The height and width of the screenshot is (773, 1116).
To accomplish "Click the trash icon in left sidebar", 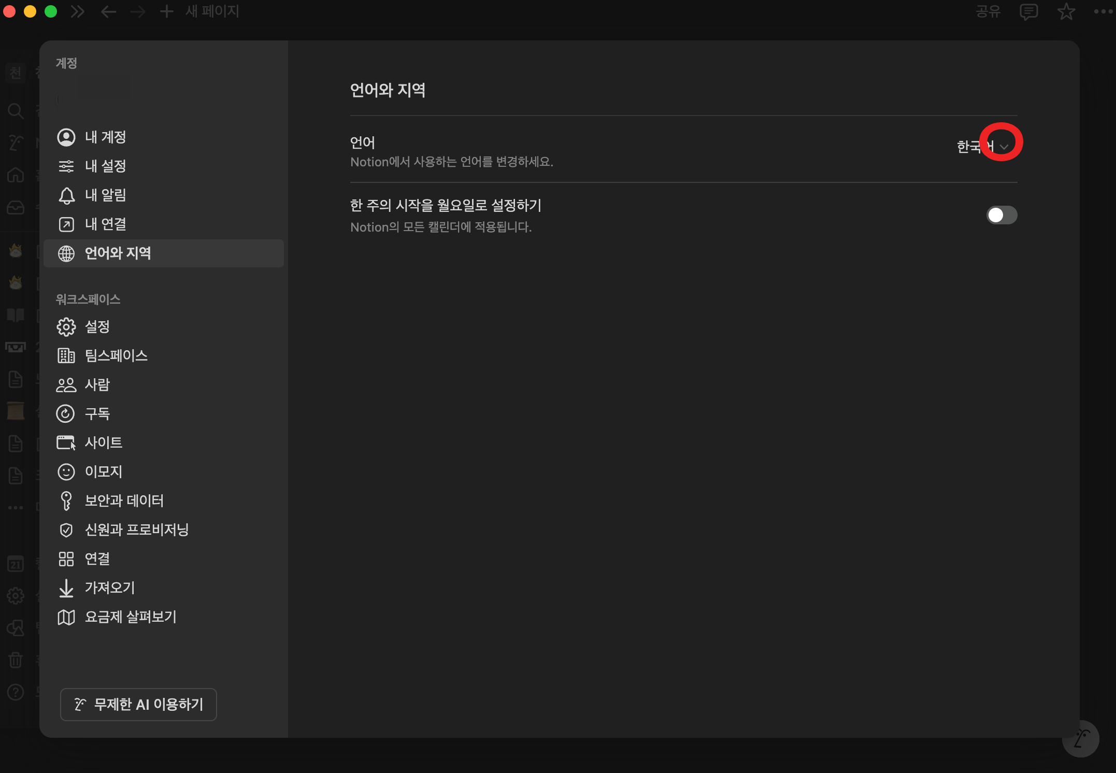I will click(x=16, y=660).
